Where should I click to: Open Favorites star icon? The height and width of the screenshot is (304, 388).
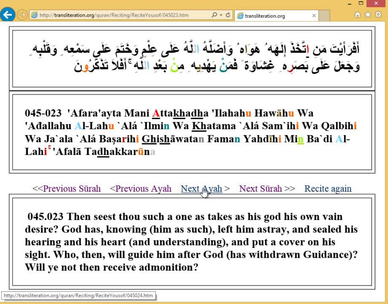[368, 14]
